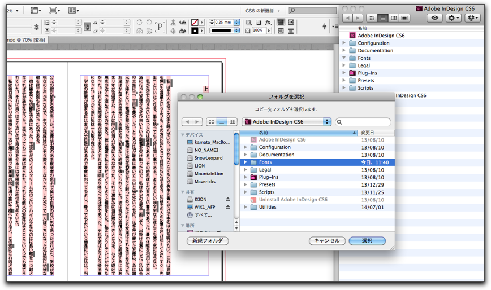Eject the IXION shared volume
The width and height of the screenshot is (491, 290).
click(227, 199)
